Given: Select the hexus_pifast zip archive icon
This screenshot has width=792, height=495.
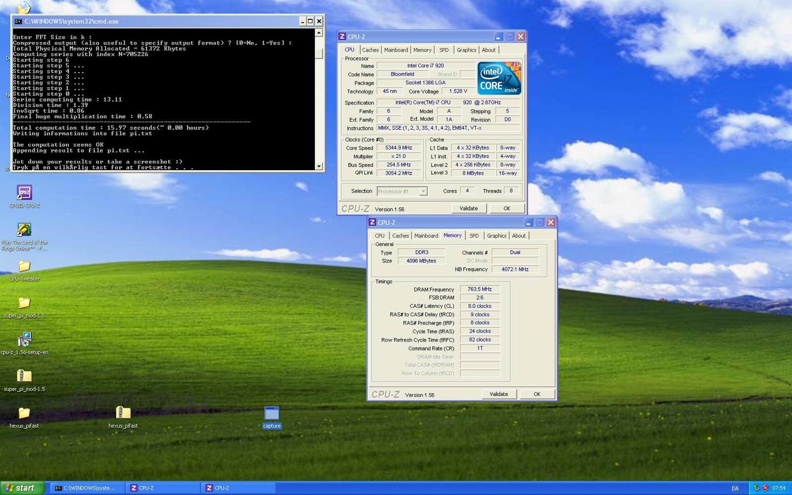Looking at the screenshot, I should pos(123,413).
